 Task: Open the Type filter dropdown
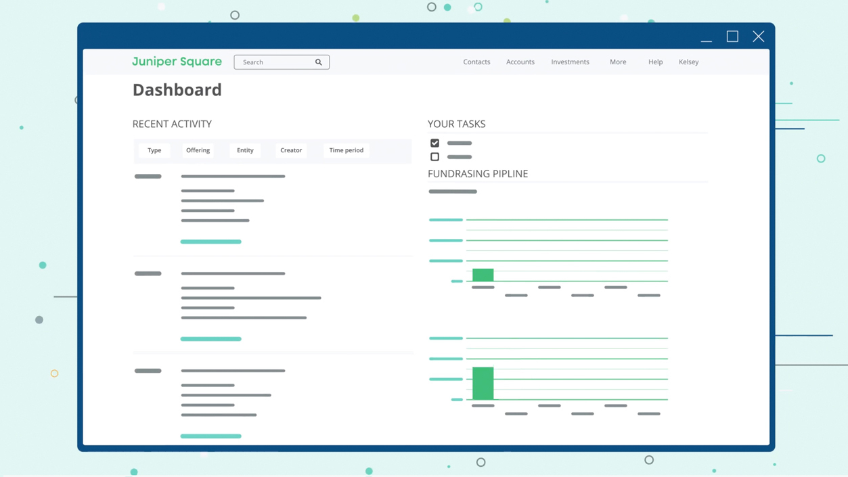click(154, 150)
